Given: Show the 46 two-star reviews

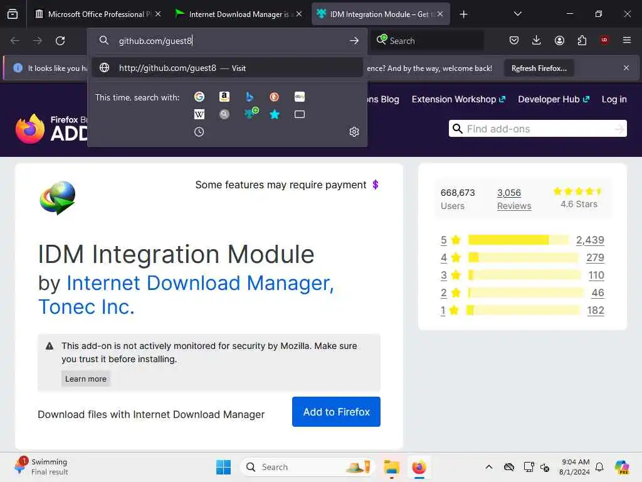Looking at the screenshot, I should click(597, 292).
